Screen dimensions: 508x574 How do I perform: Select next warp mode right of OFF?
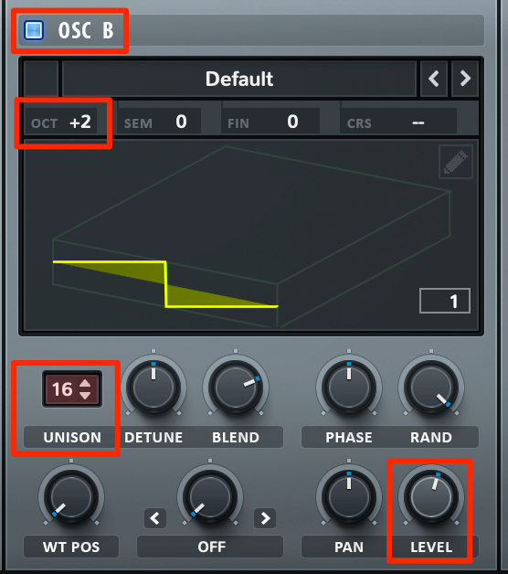[265, 518]
